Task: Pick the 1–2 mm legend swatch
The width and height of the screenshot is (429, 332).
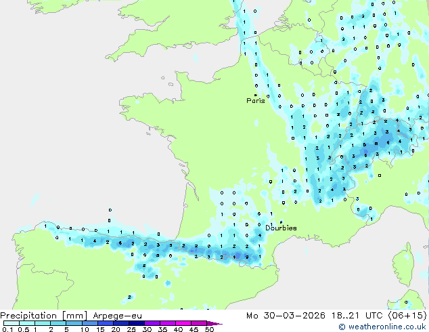Action: click(43, 323)
